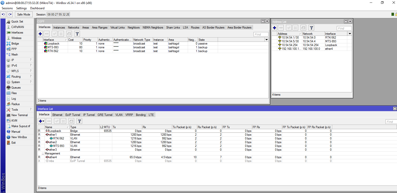
Task: Click the comment icon in Interface List toolbar
Action: tap(71, 121)
